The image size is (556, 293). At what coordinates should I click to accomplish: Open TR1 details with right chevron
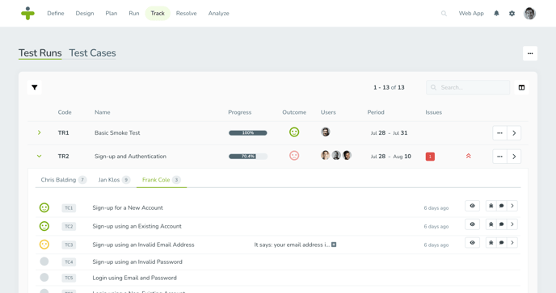click(x=514, y=133)
